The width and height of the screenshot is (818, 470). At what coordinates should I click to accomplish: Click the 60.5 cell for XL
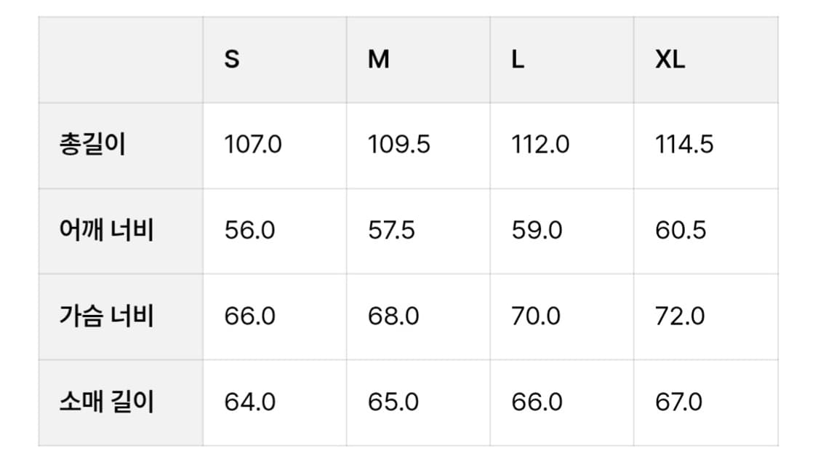tap(681, 231)
